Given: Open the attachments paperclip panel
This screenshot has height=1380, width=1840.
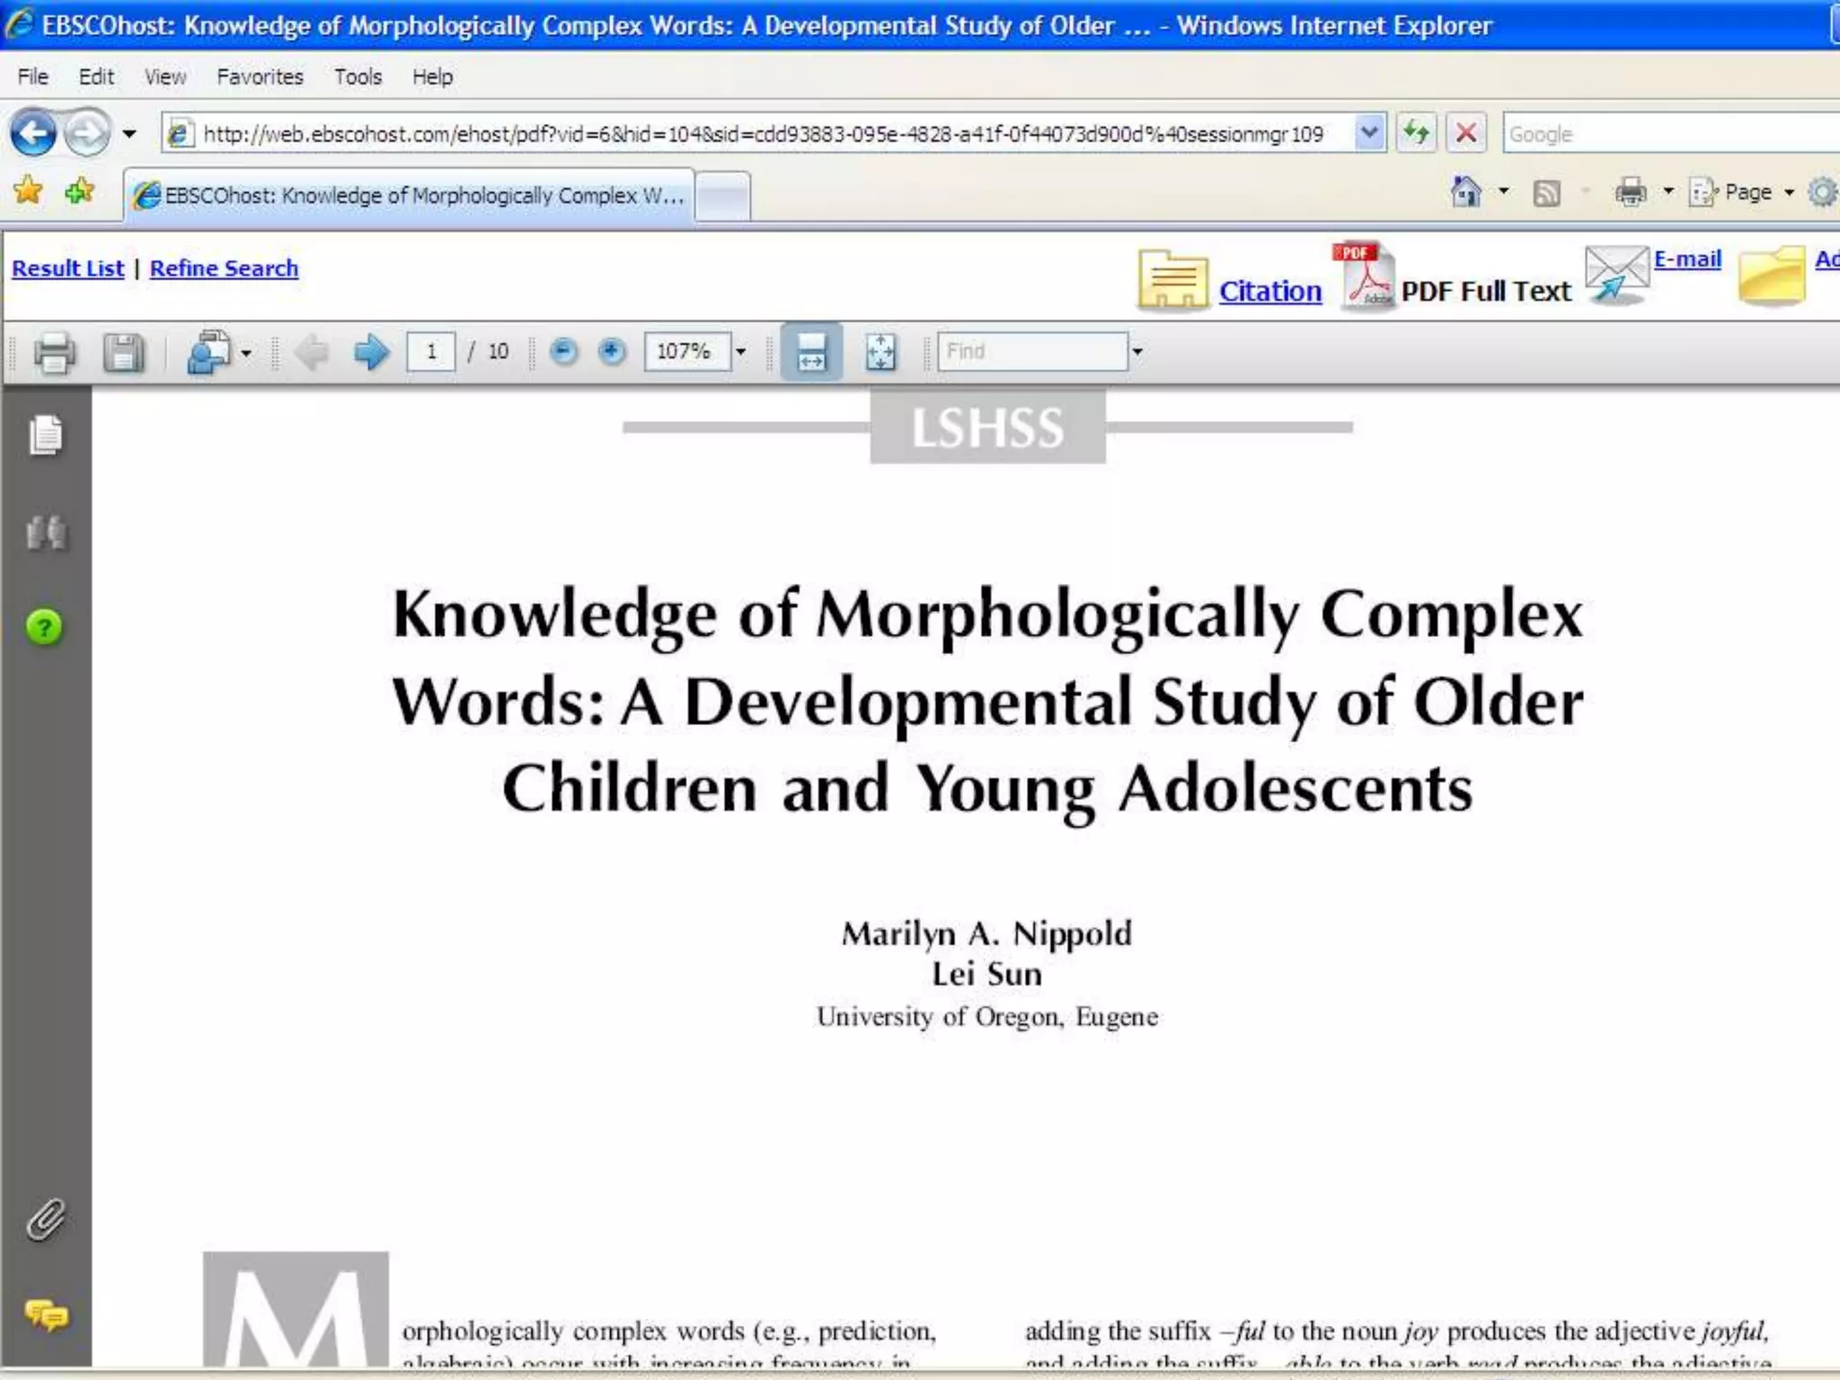Looking at the screenshot, I should coord(46,1220).
